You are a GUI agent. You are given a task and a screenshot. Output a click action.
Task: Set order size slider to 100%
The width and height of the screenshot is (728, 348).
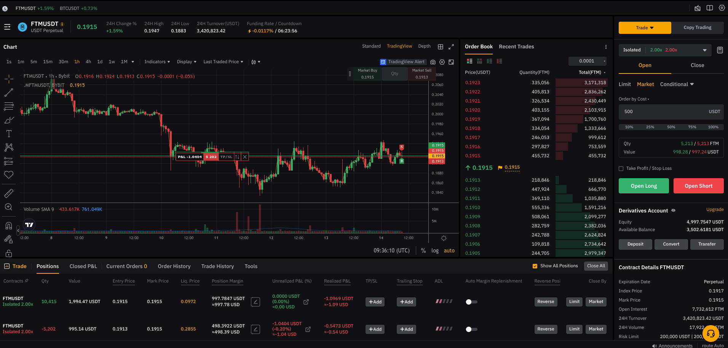(713, 127)
